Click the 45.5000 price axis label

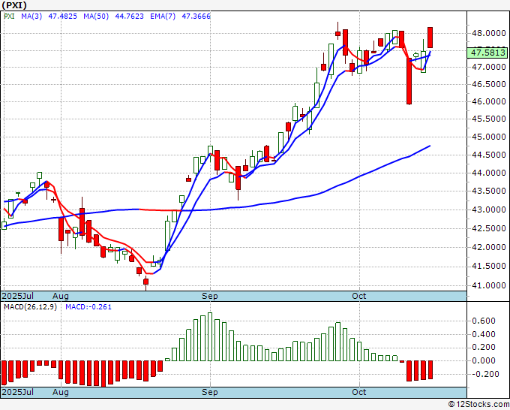[x=489, y=119]
